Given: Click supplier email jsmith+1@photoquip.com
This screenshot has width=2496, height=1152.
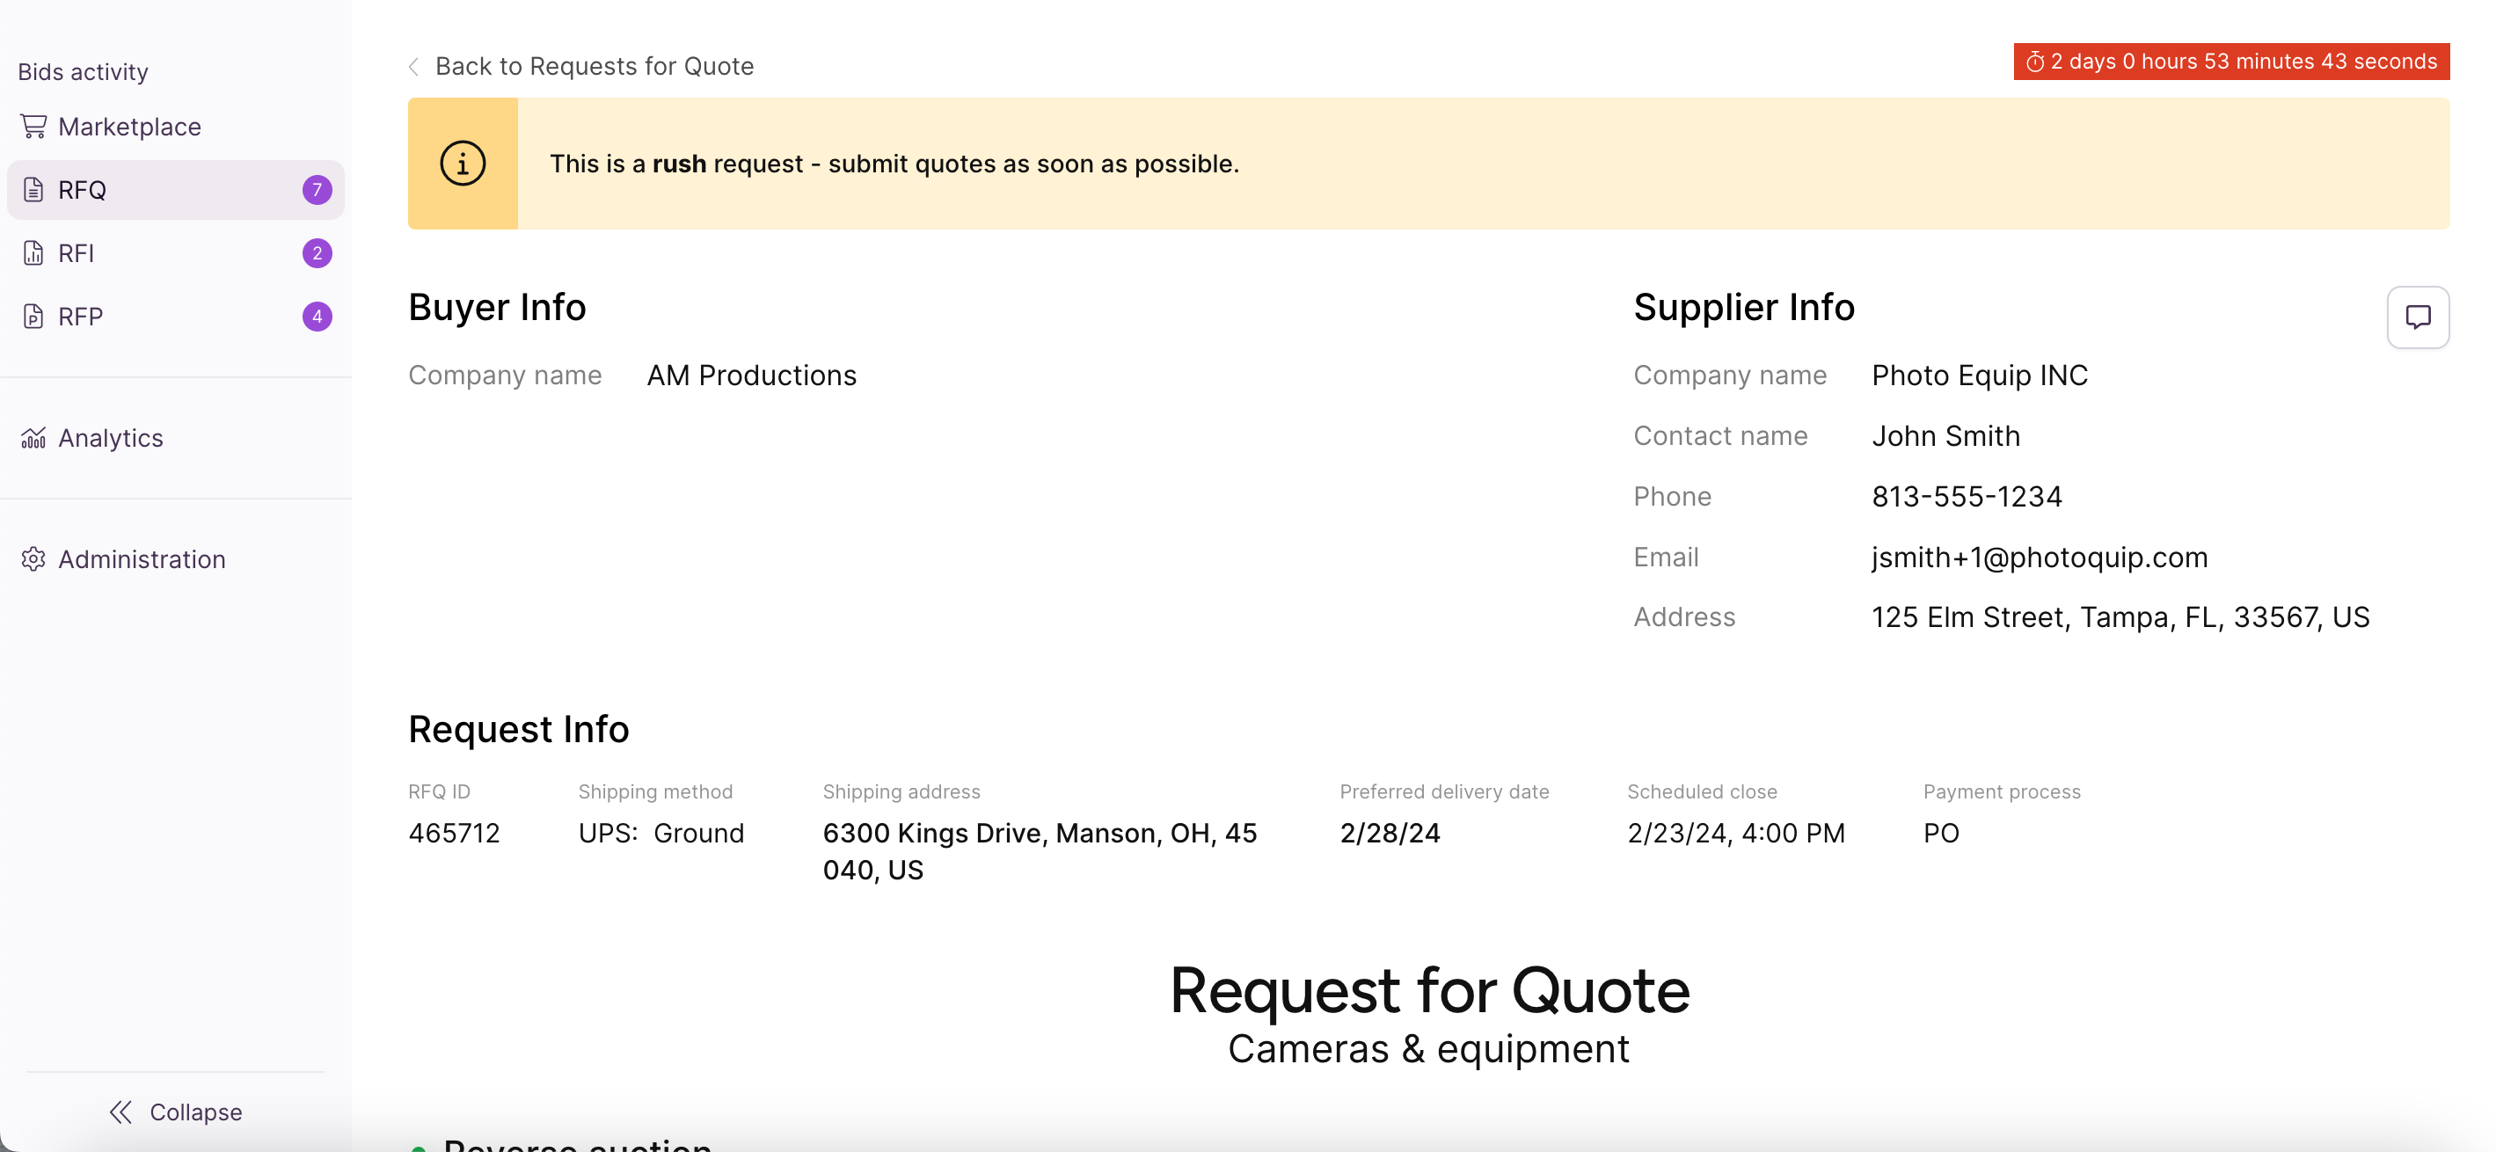Looking at the screenshot, I should (x=2039, y=558).
